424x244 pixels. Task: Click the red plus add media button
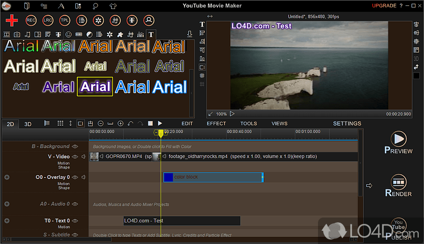(x=12, y=21)
